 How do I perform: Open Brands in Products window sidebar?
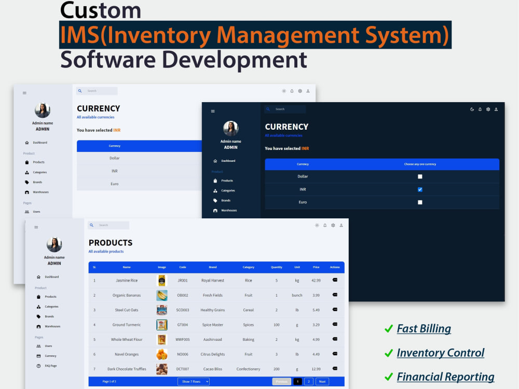[x=45, y=316]
